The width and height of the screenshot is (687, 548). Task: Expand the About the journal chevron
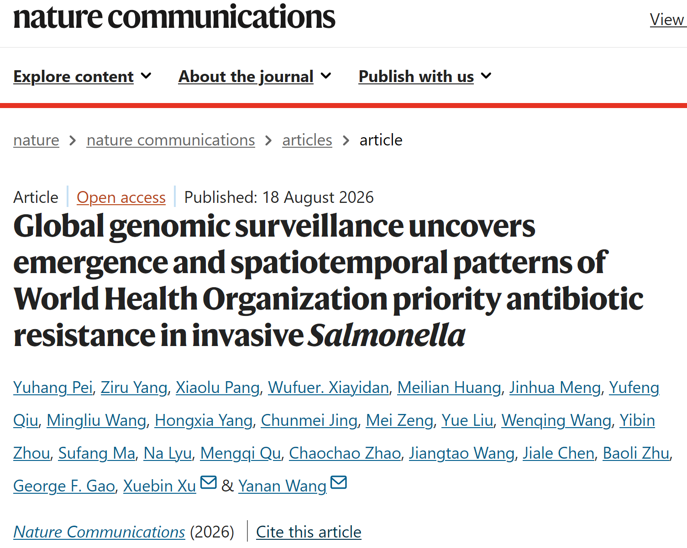[326, 76]
